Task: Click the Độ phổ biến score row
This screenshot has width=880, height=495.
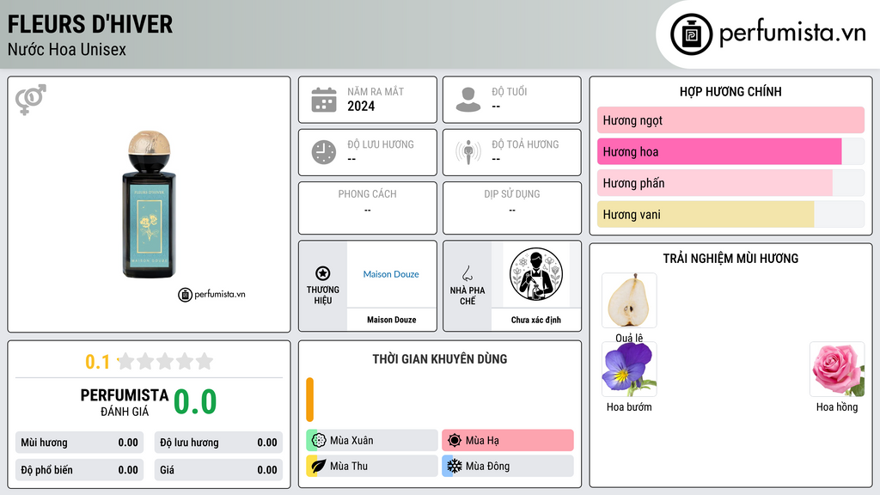Action: (x=79, y=470)
